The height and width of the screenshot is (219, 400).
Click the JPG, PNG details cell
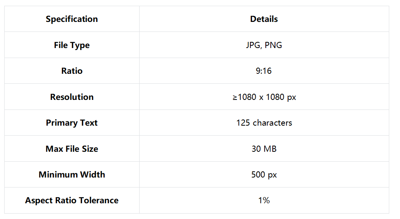tap(264, 45)
